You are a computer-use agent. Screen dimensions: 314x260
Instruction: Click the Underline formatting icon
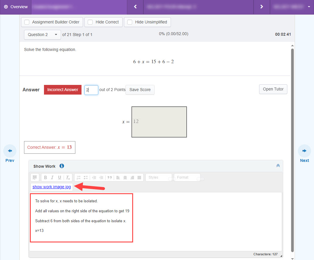coord(60,177)
